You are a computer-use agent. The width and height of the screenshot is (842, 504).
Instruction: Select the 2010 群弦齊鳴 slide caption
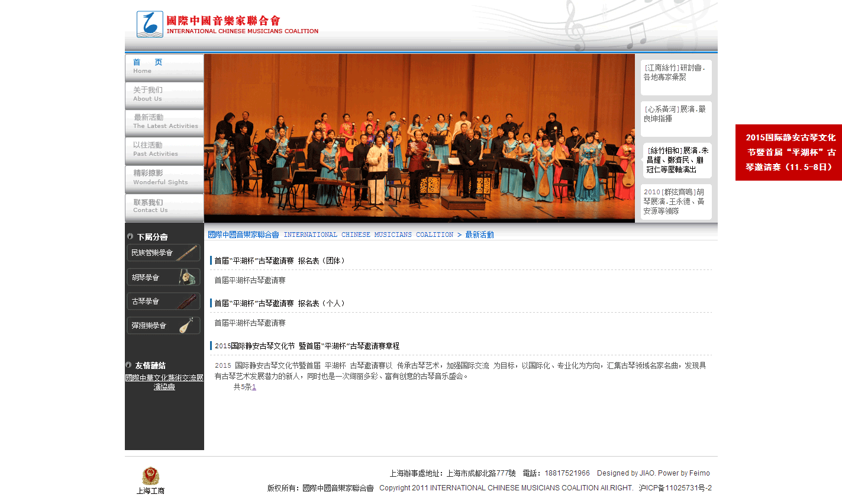coord(676,201)
